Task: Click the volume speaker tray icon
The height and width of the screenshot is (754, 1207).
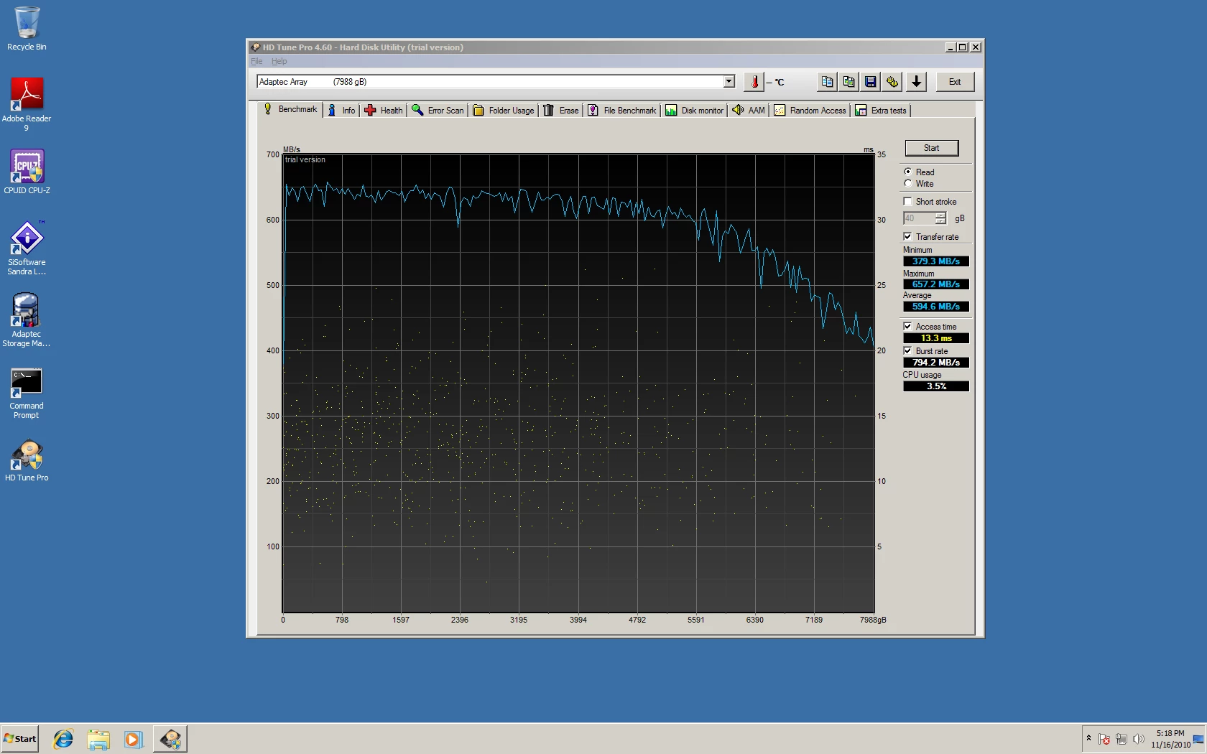Action: coord(1138,739)
